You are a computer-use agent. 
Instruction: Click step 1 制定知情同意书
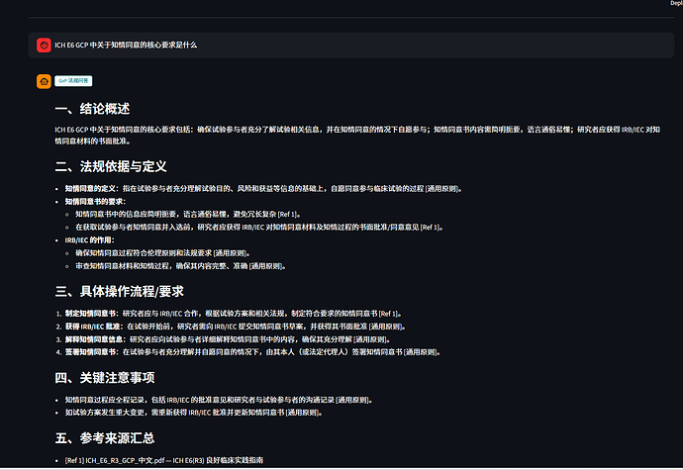click(x=233, y=314)
